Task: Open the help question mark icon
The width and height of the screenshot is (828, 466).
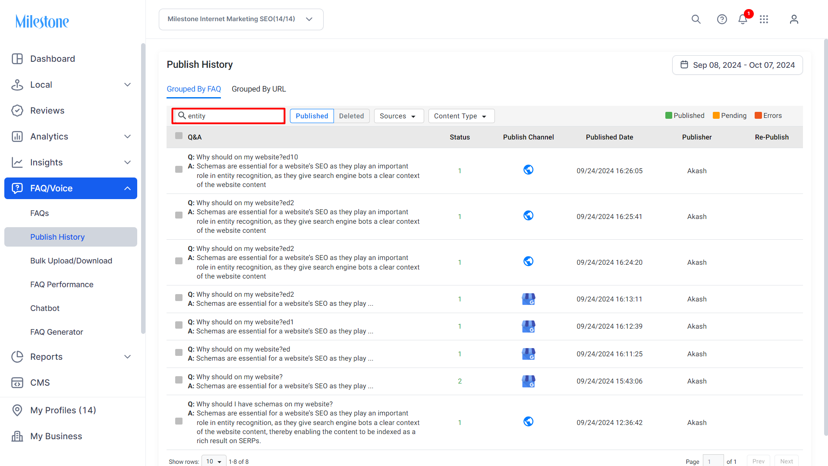Action: coord(722,19)
